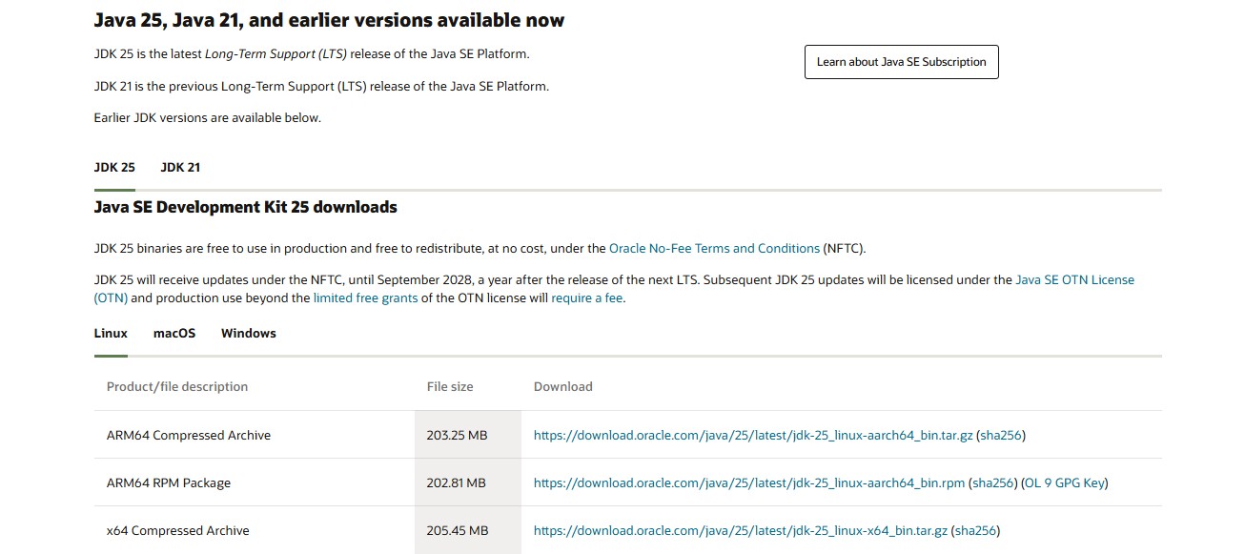Image resolution: width=1245 pixels, height=554 pixels.
Task: Click the Product/file description column header
Action: (x=177, y=387)
